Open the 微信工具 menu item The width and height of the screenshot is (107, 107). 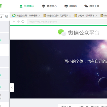click(x=92, y=6)
